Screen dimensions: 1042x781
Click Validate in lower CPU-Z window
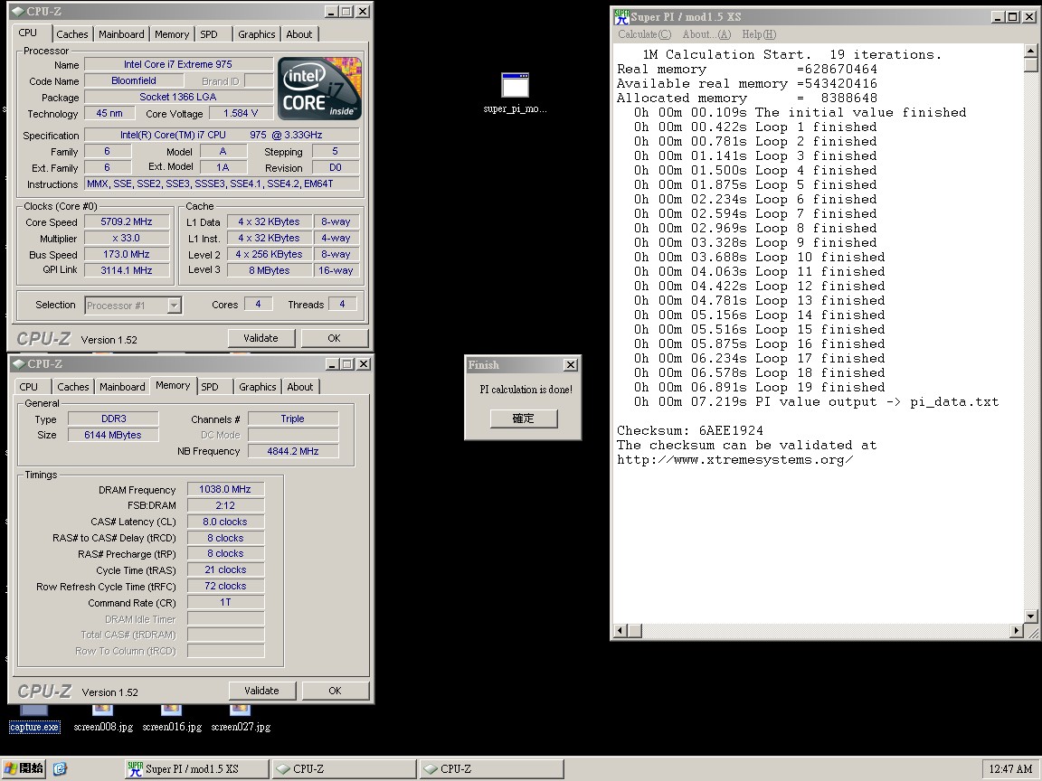click(x=261, y=691)
